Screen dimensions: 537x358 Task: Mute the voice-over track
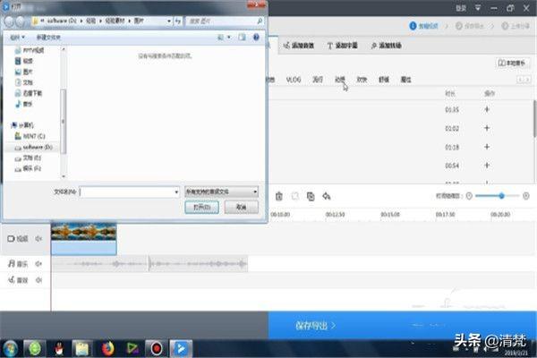coord(38,280)
